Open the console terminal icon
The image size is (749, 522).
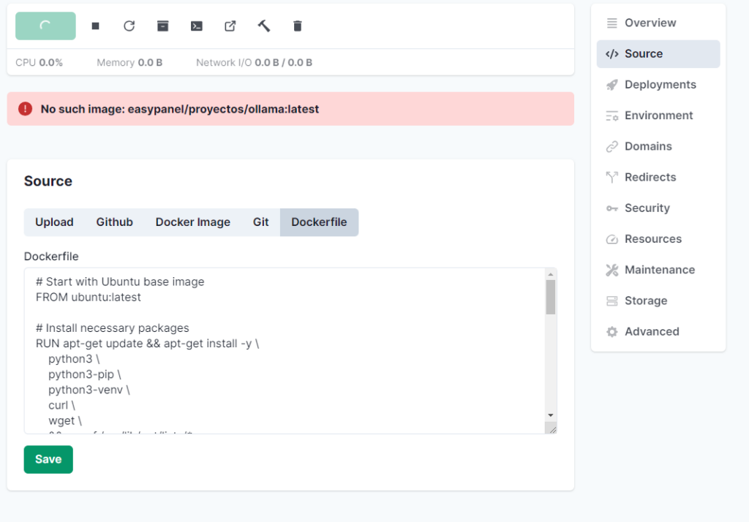[x=197, y=26]
